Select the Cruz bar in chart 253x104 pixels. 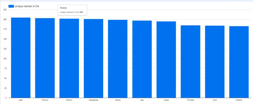point(215,62)
